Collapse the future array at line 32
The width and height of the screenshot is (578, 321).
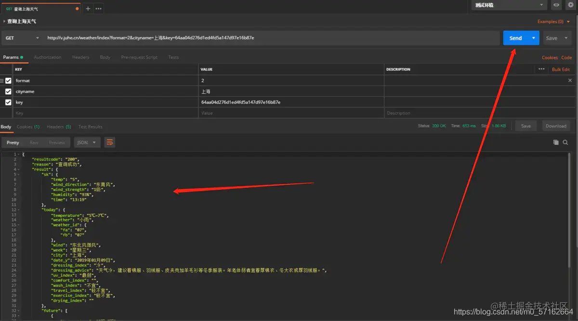19,311
